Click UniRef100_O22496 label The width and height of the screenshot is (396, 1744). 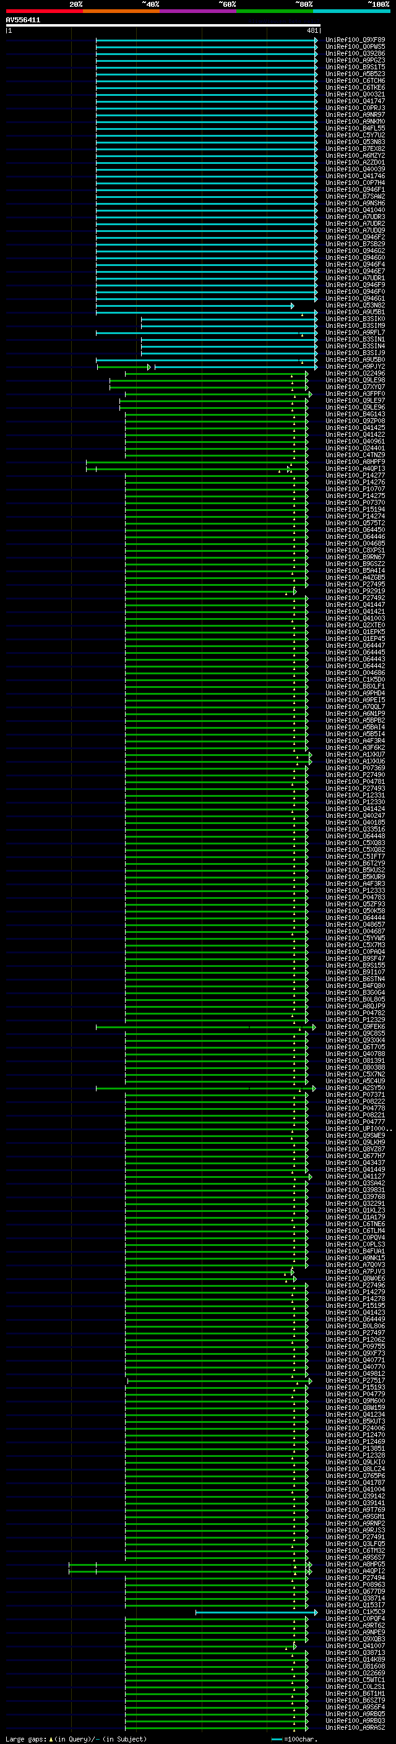[355, 374]
